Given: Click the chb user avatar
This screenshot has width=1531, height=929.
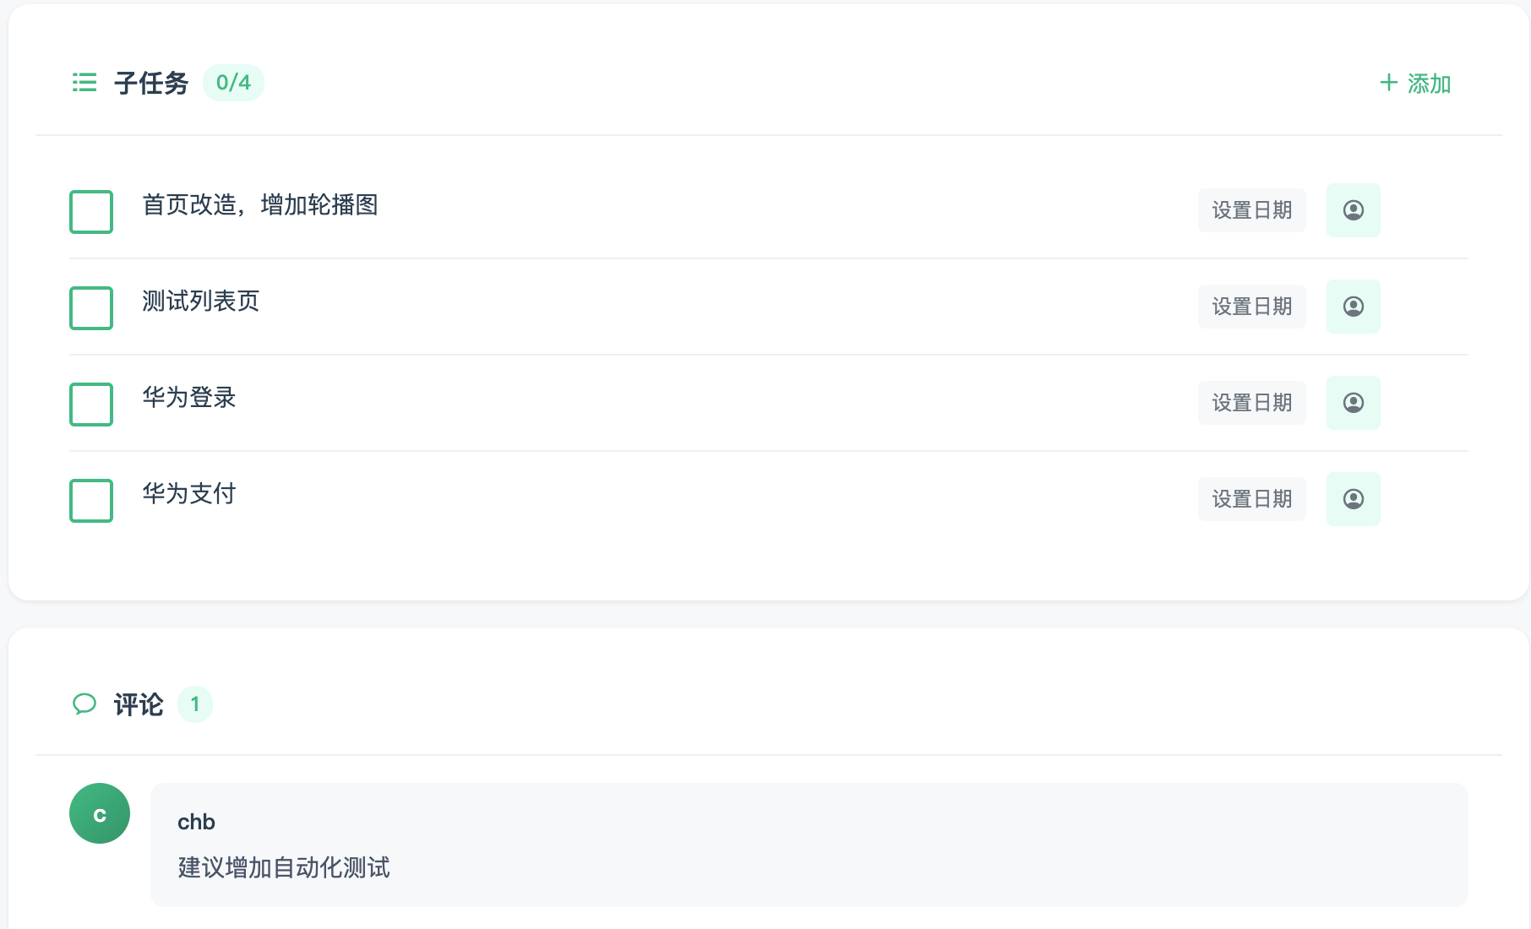Looking at the screenshot, I should [x=100, y=813].
